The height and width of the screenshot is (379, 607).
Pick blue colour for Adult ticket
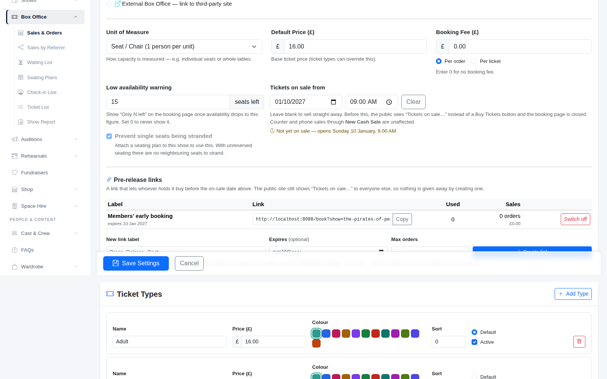point(326,334)
